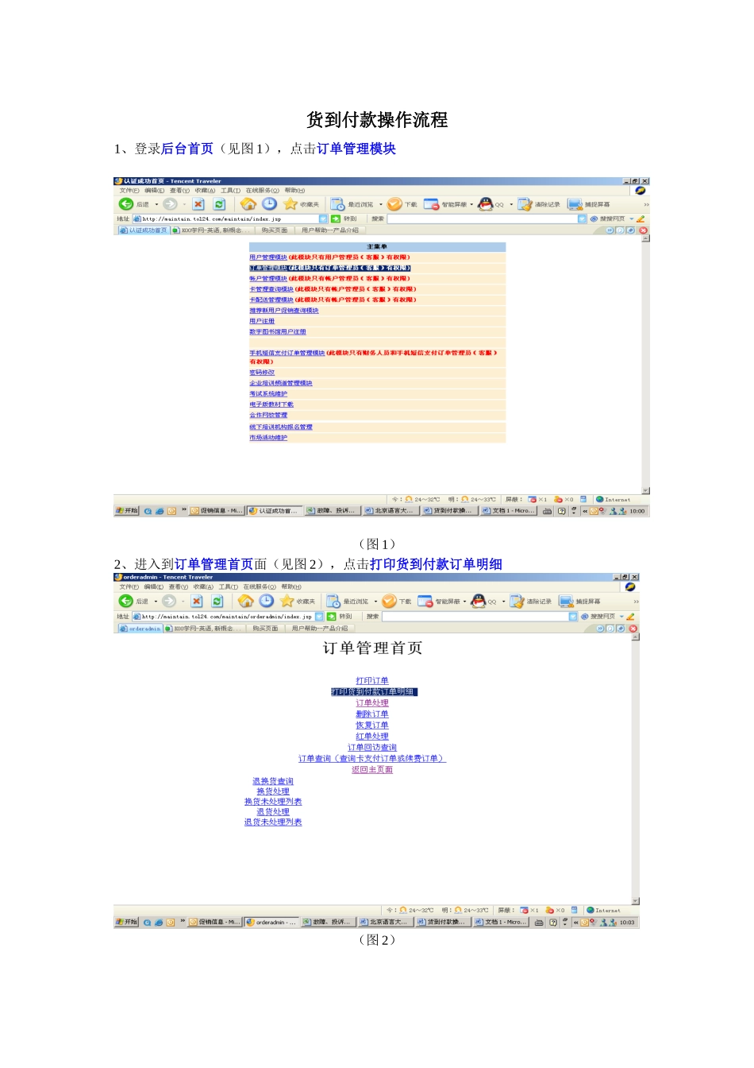Switch to 购买页面 tab in 认证成功首页 browser
754x1068 pixels.
pyautogui.click(x=275, y=230)
